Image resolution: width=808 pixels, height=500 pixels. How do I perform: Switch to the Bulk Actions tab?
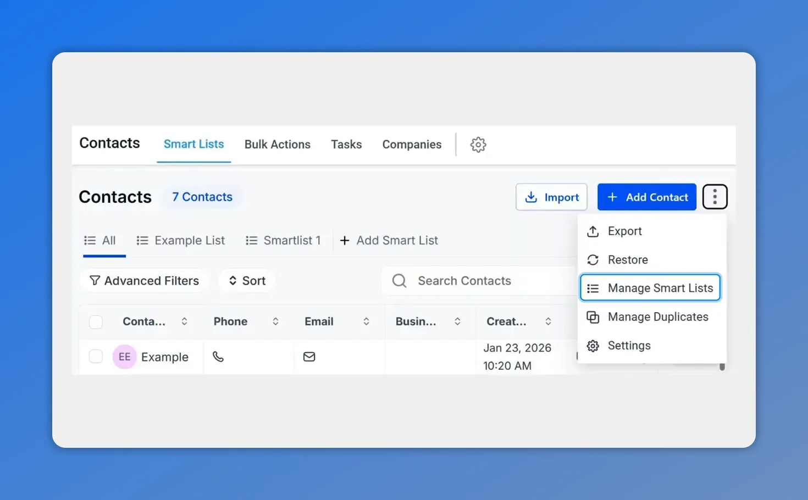tap(278, 144)
